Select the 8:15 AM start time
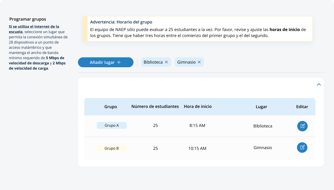 point(197,126)
